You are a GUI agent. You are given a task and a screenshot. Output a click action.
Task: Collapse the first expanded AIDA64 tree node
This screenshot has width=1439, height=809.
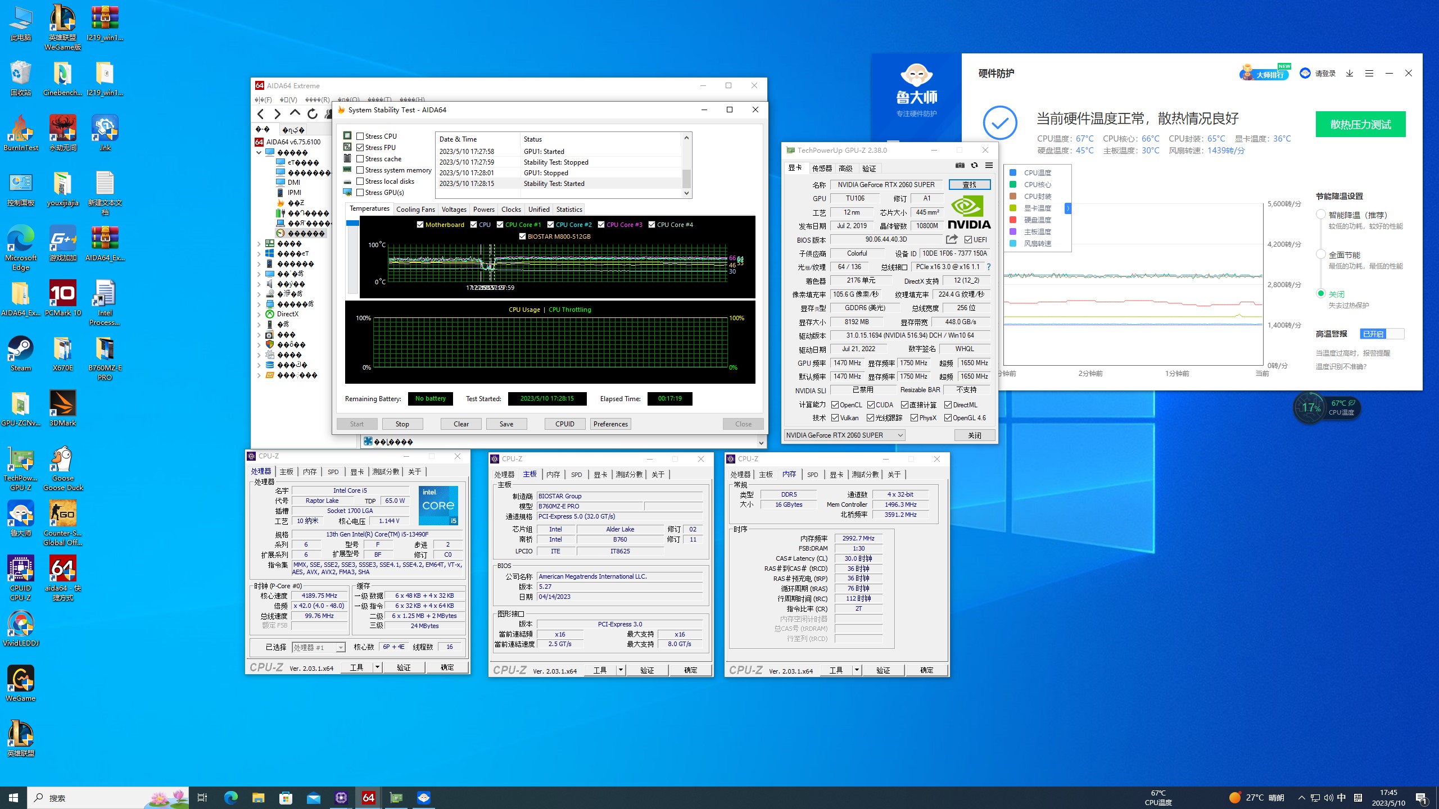pyautogui.click(x=259, y=152)
